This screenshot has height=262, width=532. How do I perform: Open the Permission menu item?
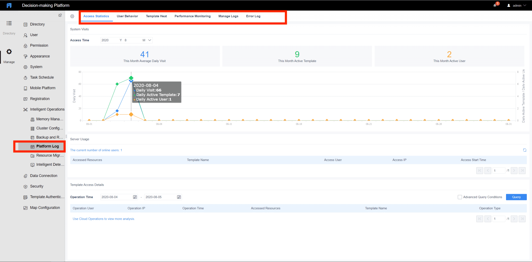pos(39,45)
